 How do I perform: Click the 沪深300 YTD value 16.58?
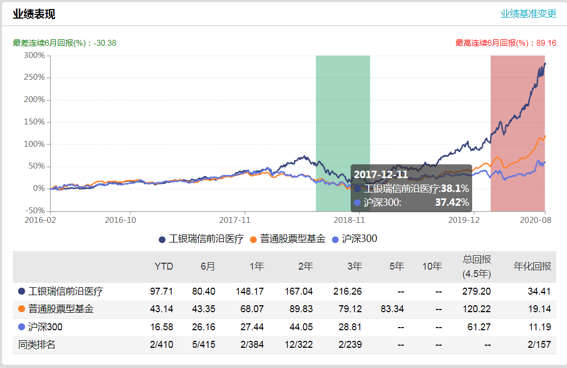(x=161, y=327)
